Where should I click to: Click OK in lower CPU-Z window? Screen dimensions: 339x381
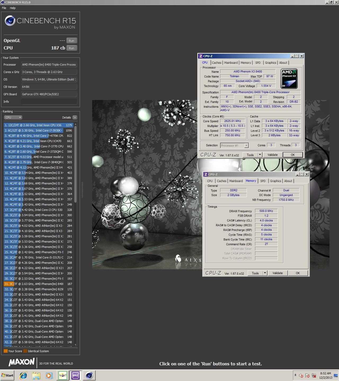pos(298,273)
